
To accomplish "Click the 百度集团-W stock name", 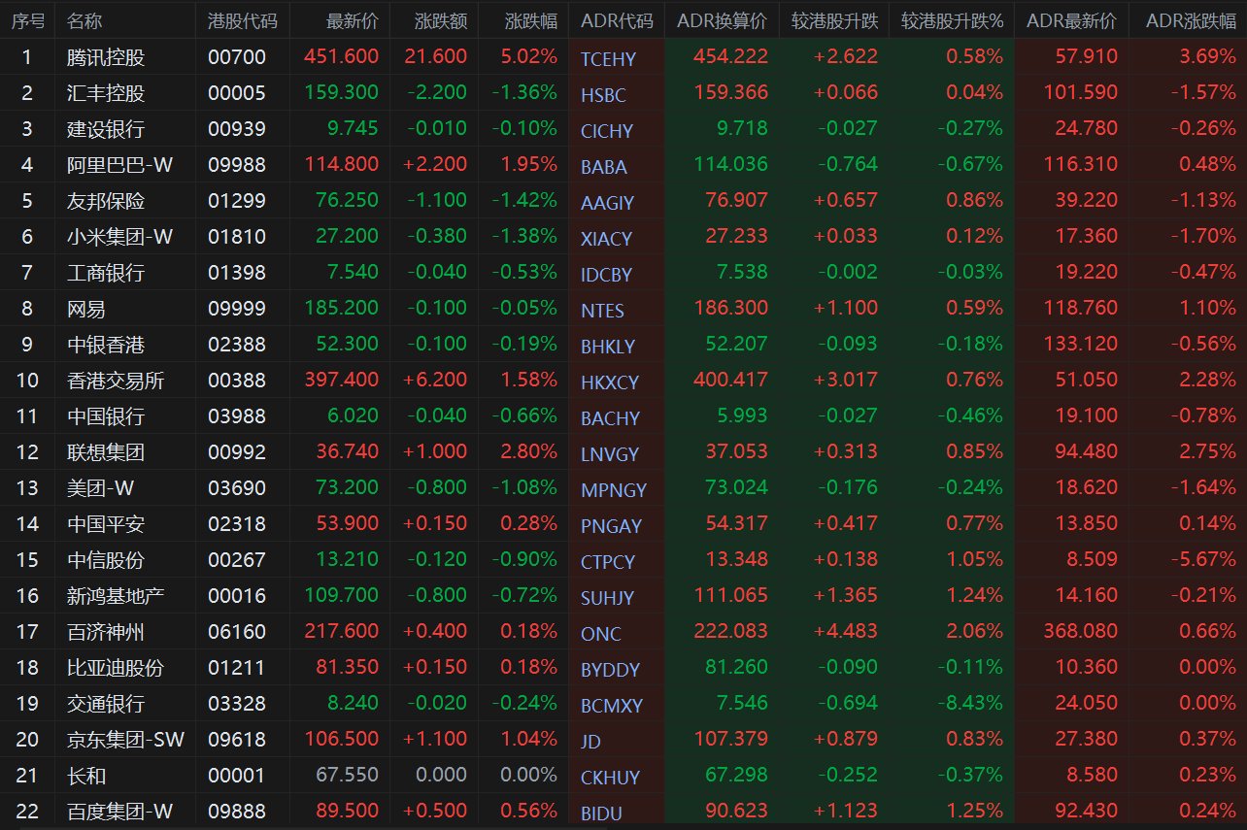I will (120, 812).
